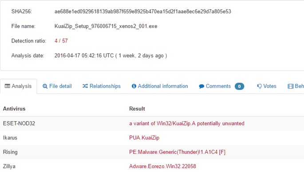The image size is (304, 172).
Task: Click the Behaviour film strip icon
Action: 290,86
